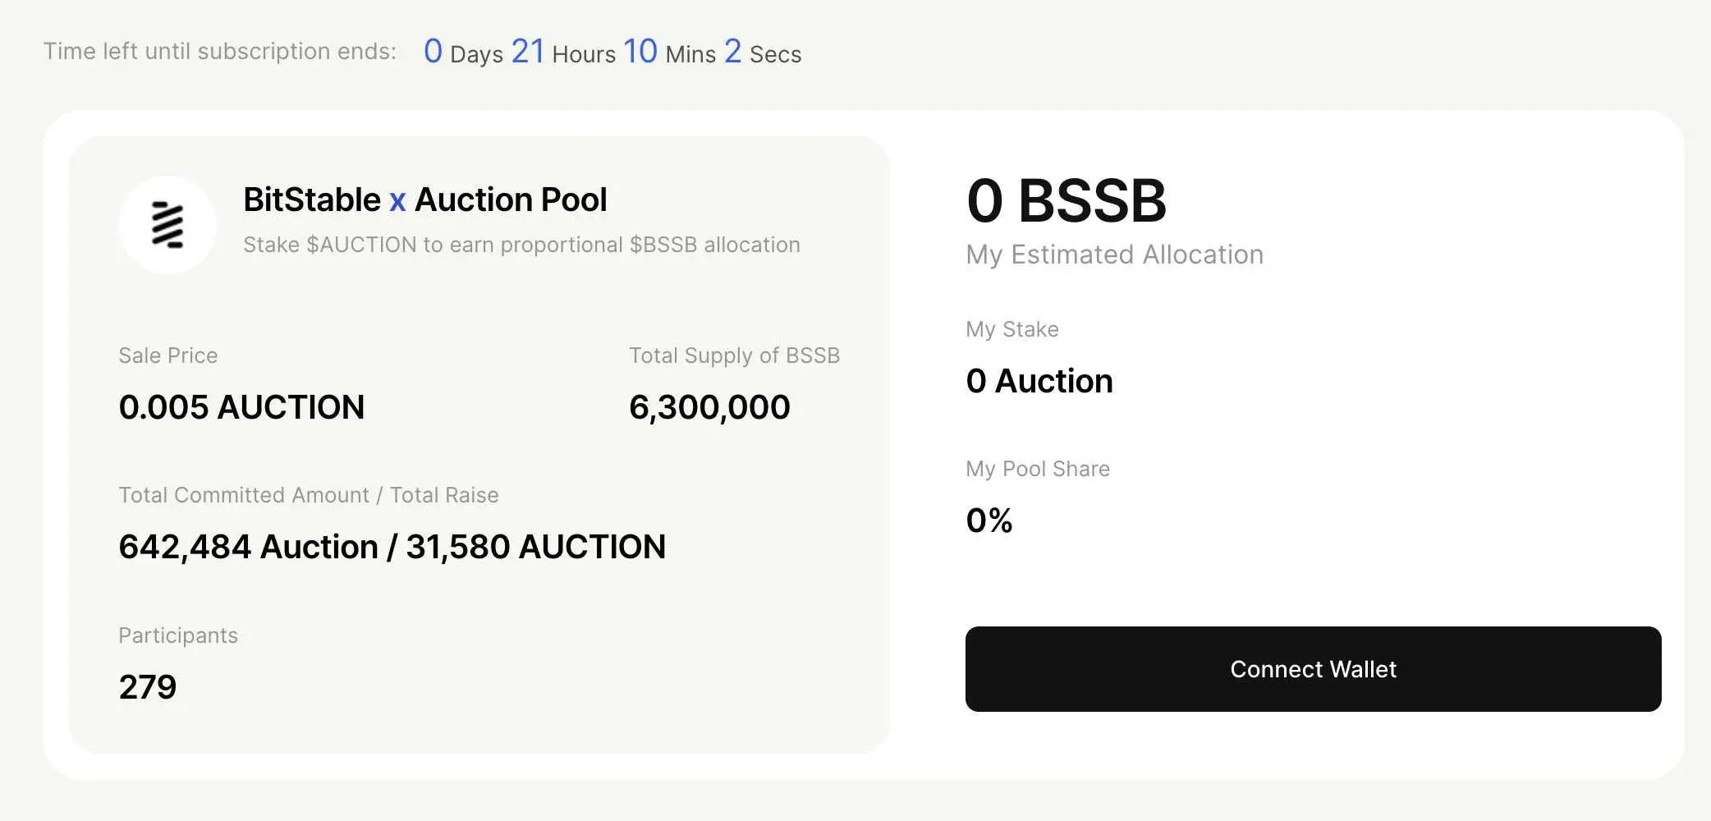This screenshot has width=1711, height=821.
Task: Select the 0.005 AUCTION price value
Action: [x=242, y=407]
